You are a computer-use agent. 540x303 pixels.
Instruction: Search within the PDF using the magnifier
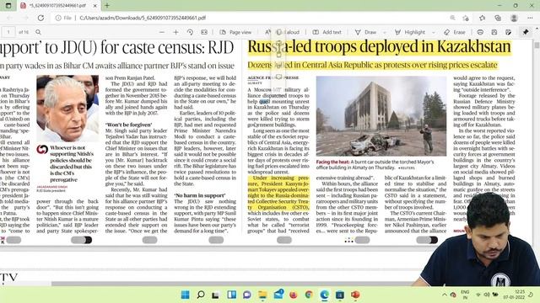pyautogui.click(x=38, y=32)
